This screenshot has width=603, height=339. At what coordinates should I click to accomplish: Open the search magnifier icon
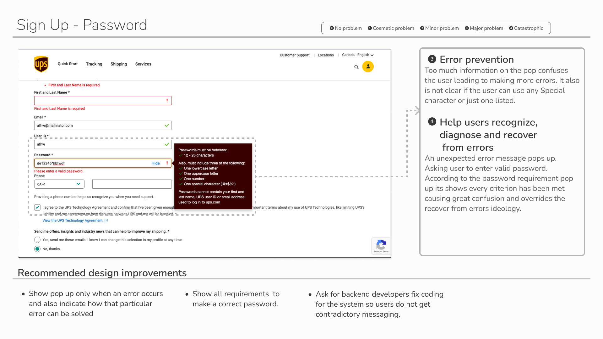(x=356, y=67)
